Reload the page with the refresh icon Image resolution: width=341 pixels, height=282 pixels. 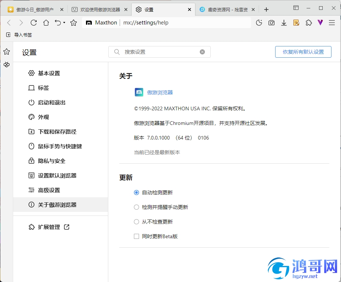point(34,23)
